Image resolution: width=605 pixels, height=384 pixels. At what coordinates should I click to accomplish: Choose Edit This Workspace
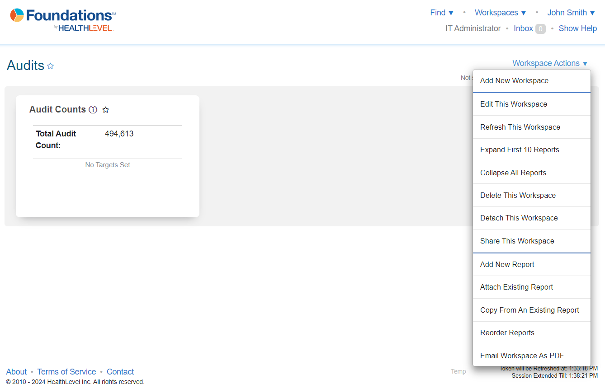tap(513, 104)
